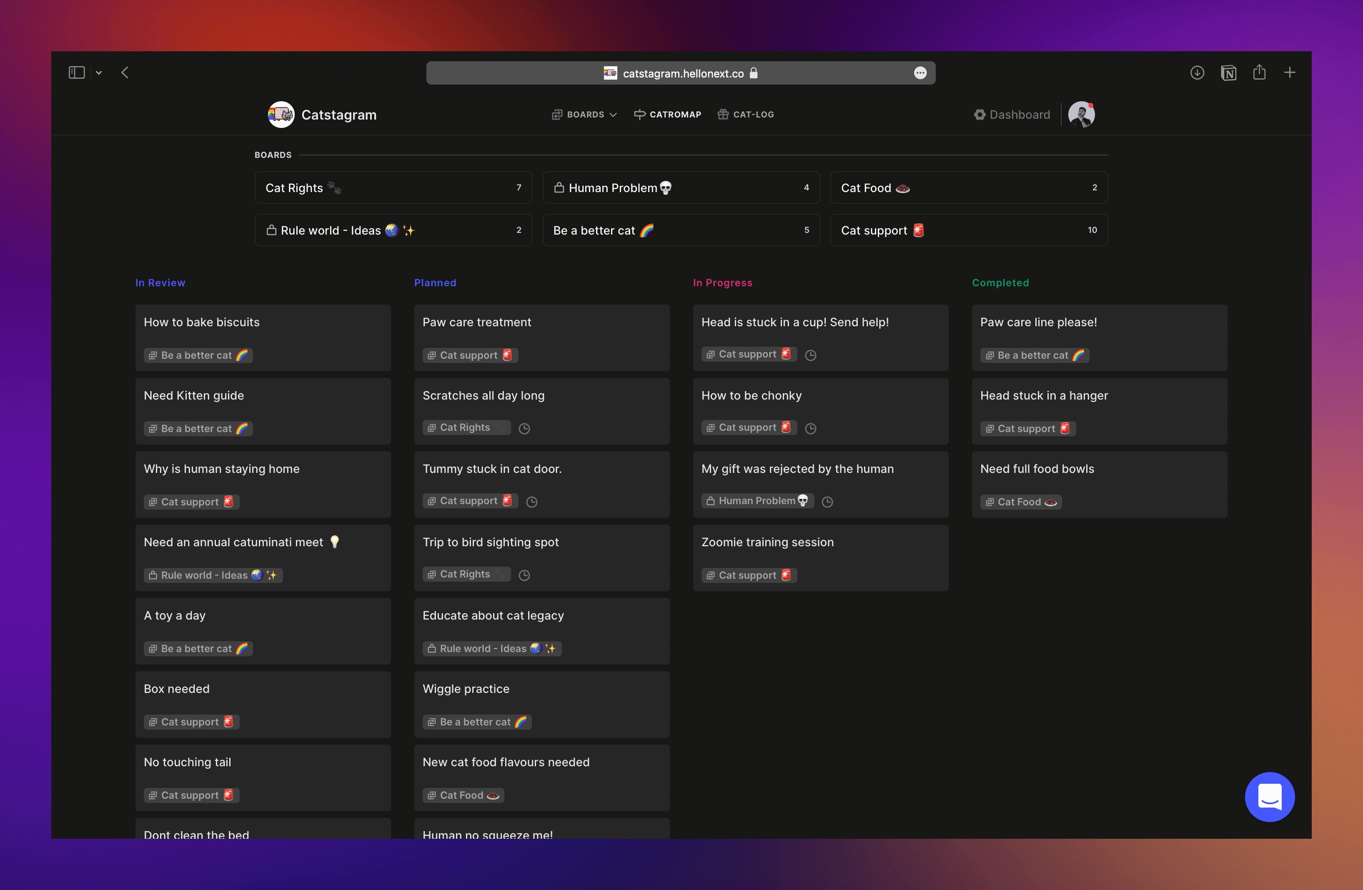Screen dimensions: 1363x890
Task: Click your profile avatar picture
Action: point(1082,115)
